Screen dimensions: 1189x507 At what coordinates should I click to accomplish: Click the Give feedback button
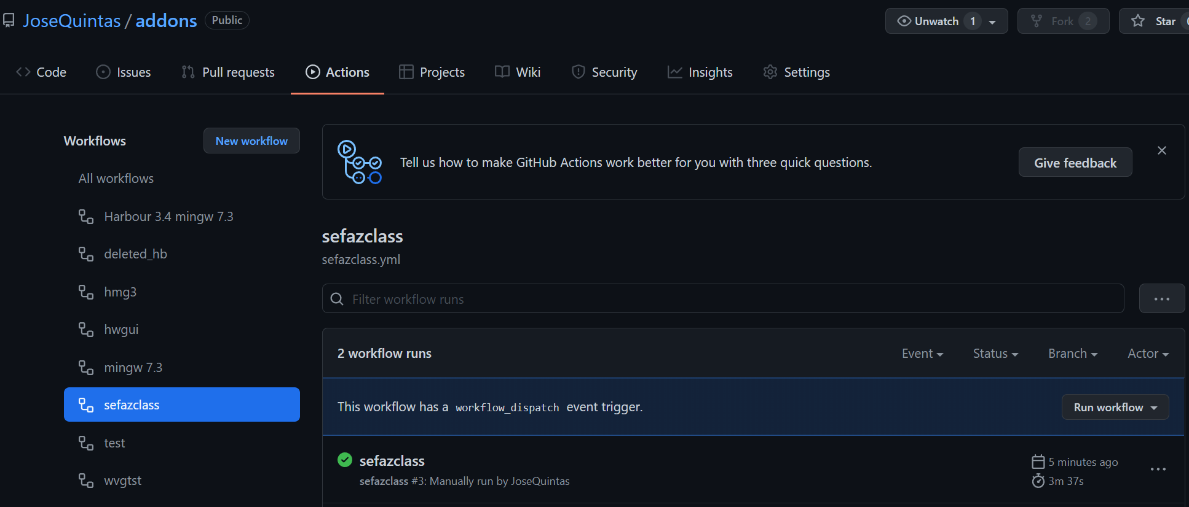[1075, 163]
